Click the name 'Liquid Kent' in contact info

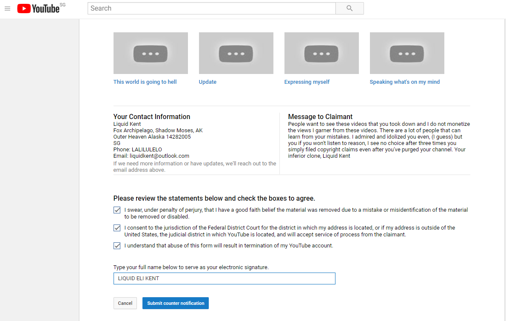pyautogui.click(x=127, y=124)
